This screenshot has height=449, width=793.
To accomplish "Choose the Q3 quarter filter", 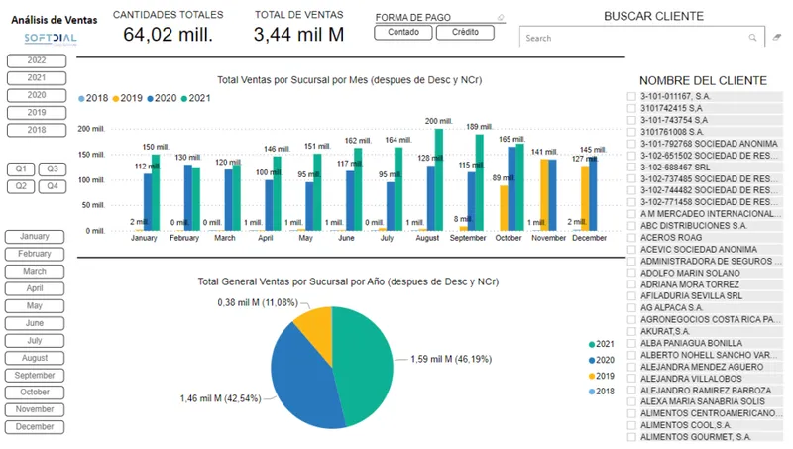I will click(53, 168).
